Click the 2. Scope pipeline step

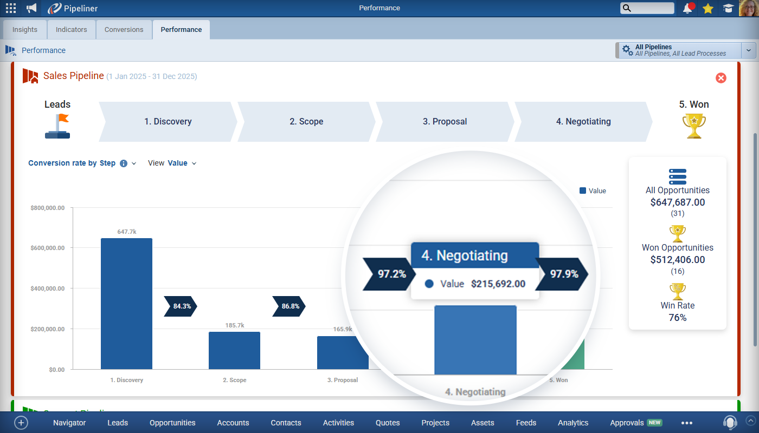306,122
